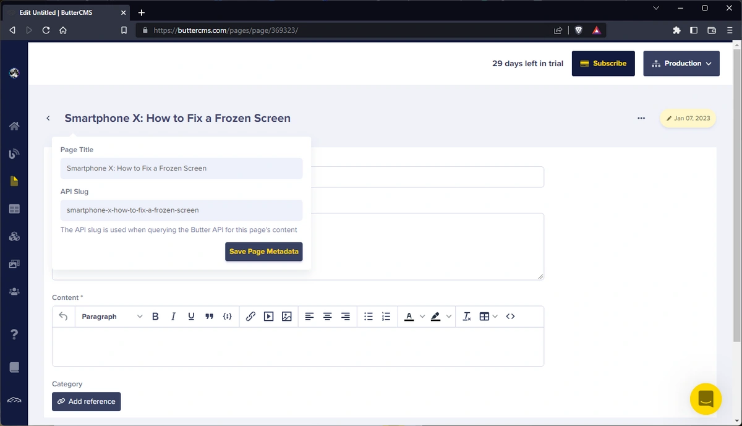Align text left
The image size is (742, 426).
point(309,317)
